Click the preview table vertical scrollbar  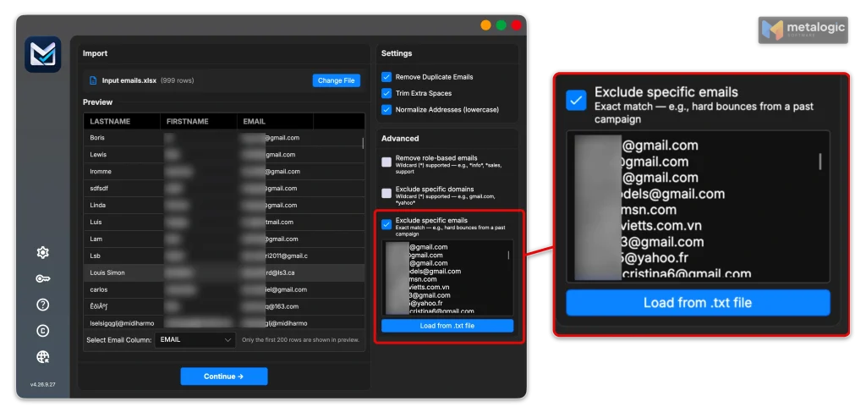click(363, 143)
